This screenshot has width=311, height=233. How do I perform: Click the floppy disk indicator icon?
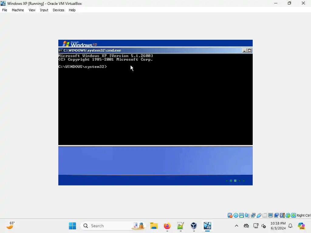241,215
